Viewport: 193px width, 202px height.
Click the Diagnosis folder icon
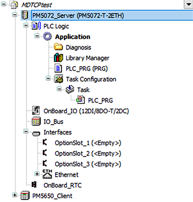point(58,47)
